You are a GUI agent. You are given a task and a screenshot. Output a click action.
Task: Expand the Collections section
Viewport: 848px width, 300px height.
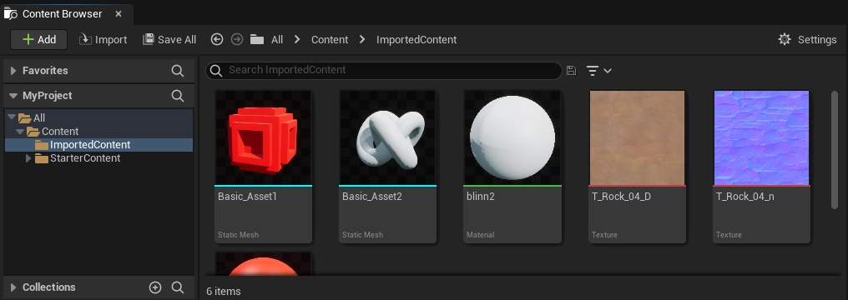(x=13, y=287)
